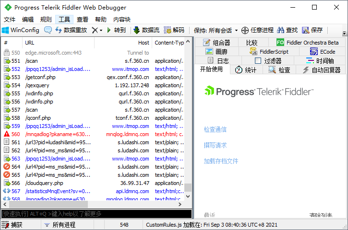This screenshot has height=230, width=348.
Task: Select session 565 blocked red icon
Action: click(7, 174)
